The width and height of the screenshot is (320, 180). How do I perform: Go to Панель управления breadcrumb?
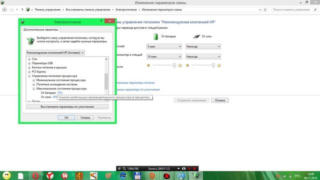47,9
